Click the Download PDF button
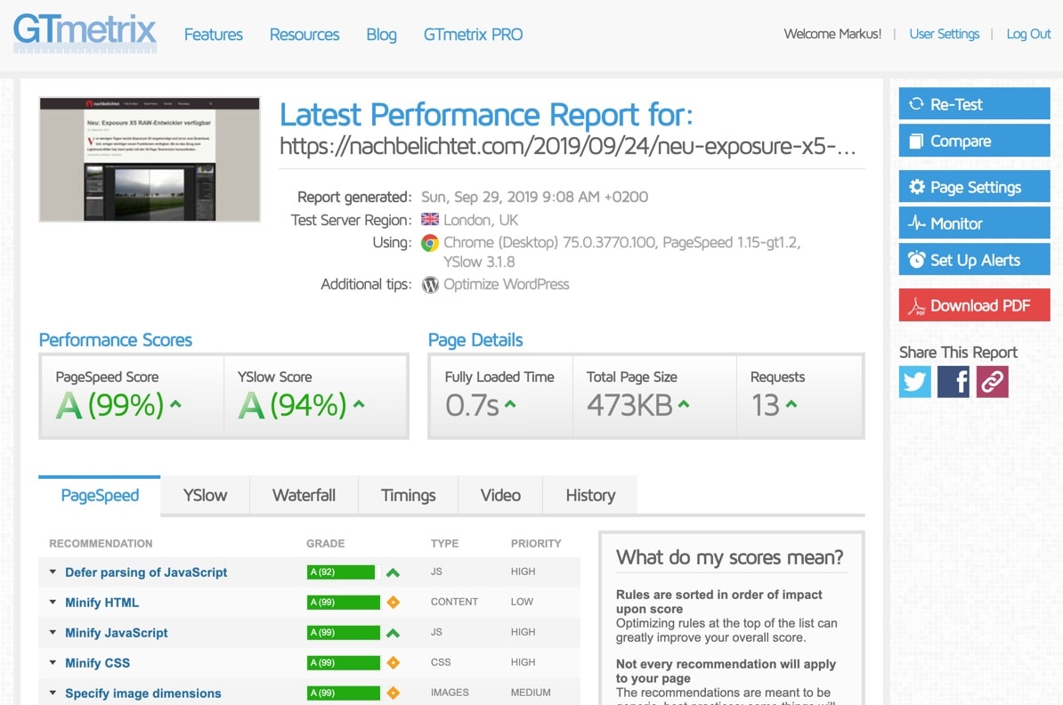1063x705 pixels. pos(974,305)
